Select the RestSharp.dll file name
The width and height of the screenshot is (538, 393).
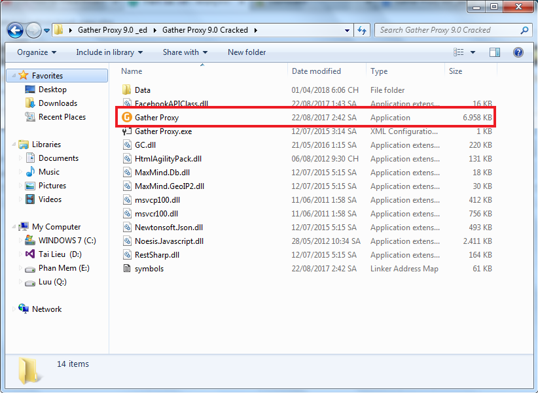(x=157, y=255)
